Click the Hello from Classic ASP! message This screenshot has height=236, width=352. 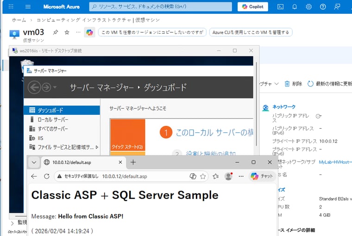tap(91, 216)
